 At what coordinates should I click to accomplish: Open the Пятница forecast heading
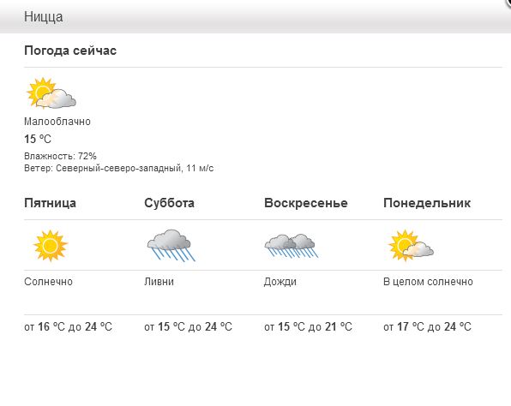coord(51,203)
